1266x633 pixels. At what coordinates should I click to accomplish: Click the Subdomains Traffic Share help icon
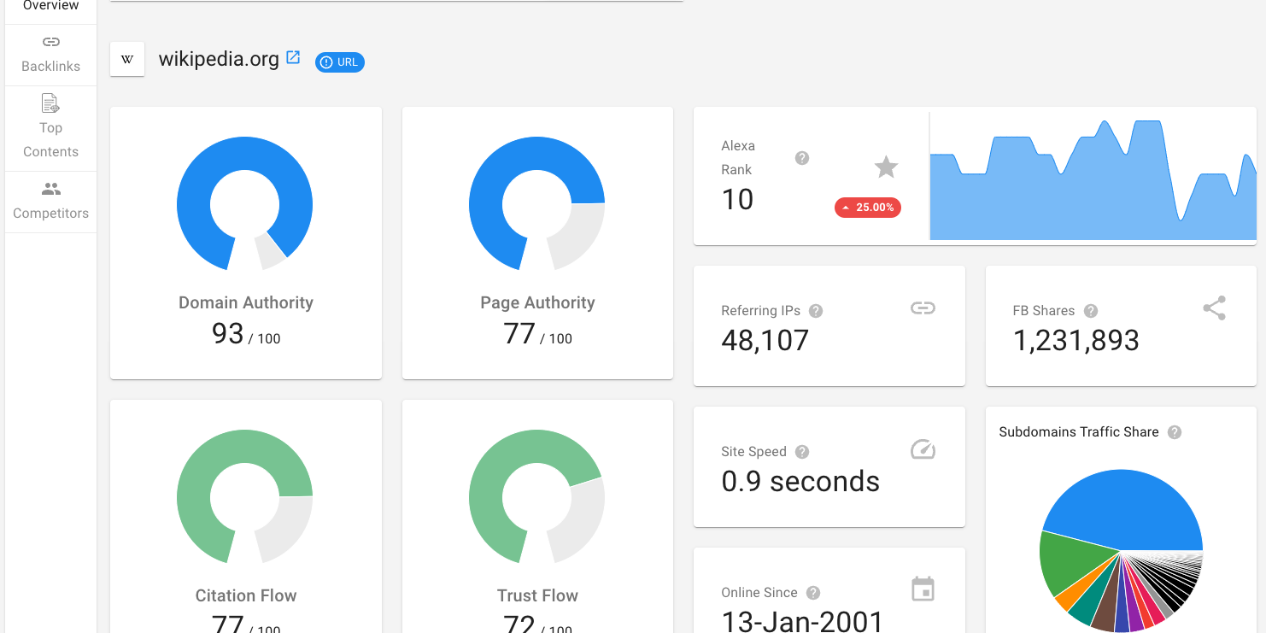pos(1175,432)
